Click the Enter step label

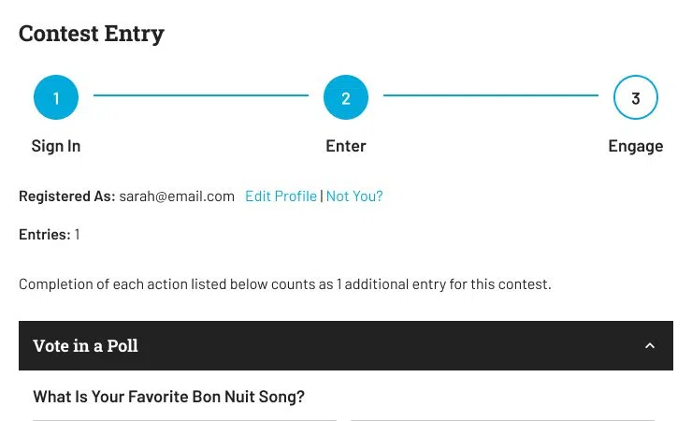(x=346, y=146)
